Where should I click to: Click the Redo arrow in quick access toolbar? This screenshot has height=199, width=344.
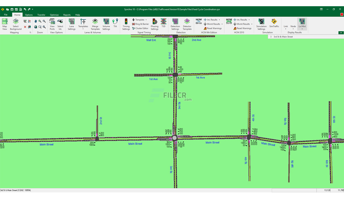(29, 9)
